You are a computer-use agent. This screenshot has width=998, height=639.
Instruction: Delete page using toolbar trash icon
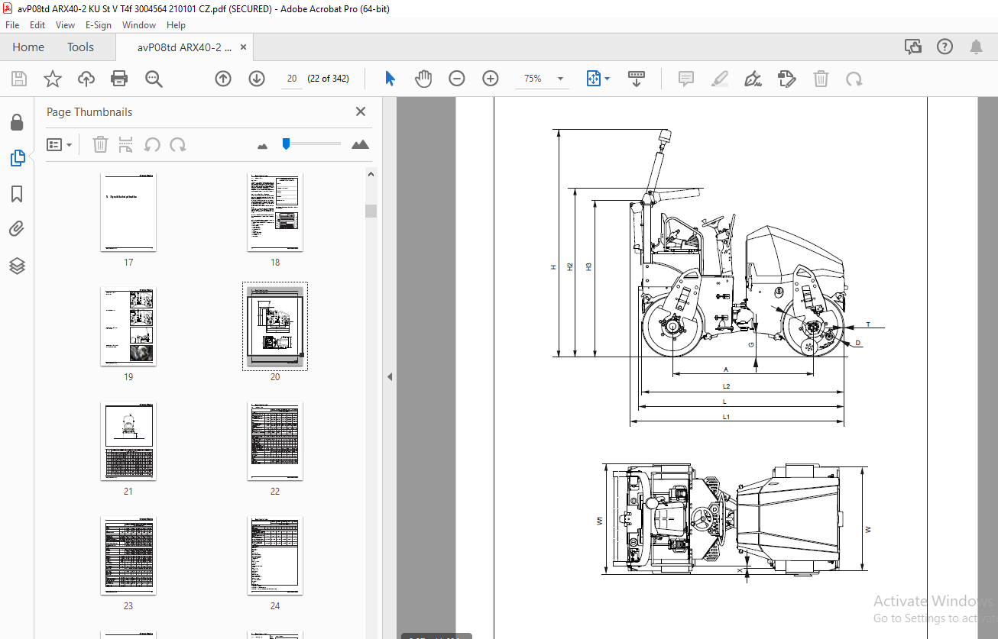[821, 79]
